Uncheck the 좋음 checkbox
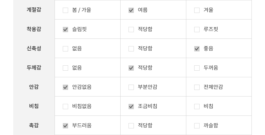Image resolution: width=265 pixels, height=135 pixels. point(197,49)
